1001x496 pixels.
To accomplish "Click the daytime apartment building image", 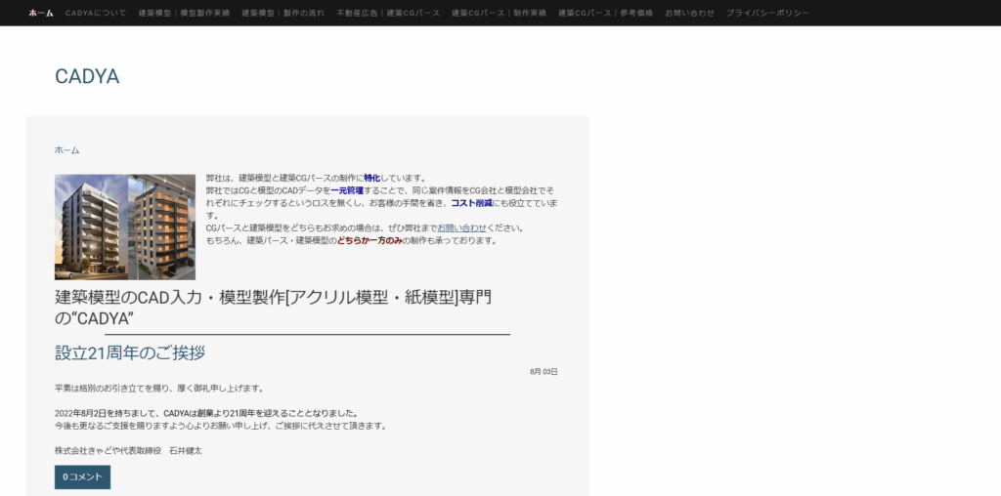I will click(90, 227).
